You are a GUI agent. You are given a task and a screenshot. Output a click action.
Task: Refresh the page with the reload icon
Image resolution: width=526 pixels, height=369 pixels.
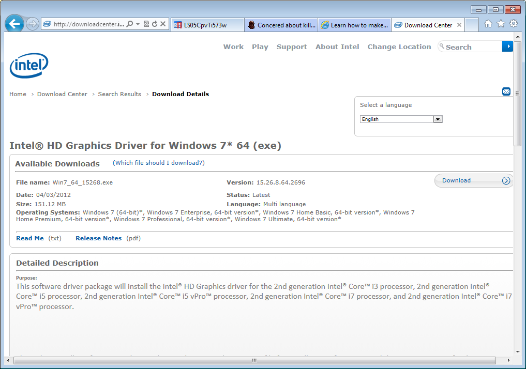(155, 24)
